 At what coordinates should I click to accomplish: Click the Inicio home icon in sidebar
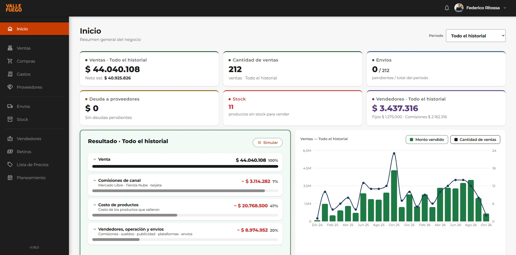[x=10, y=29]
